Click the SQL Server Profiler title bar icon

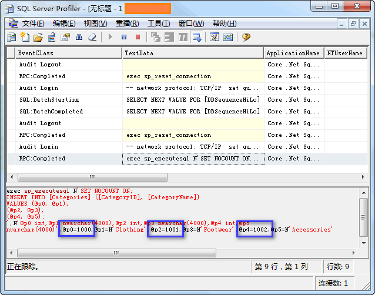[9, 9]
